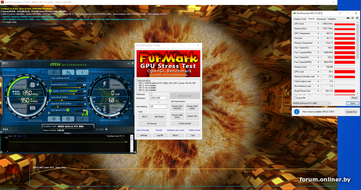The image size is (361, 190).
Task: Launch GPU-Z tool from FurMark
Action: [144, 116]
